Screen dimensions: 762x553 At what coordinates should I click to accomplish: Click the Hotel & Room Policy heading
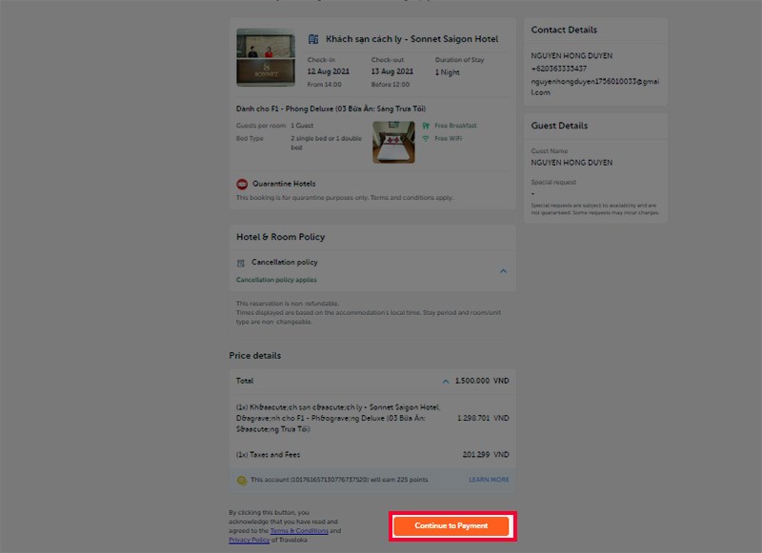pyautogui.click(x=280, y=237)
